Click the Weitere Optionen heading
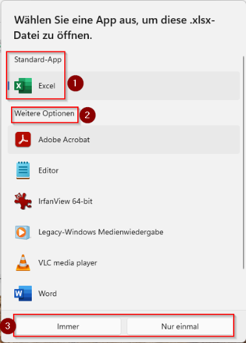This screenshot has width=246, height=343. [x=44, y=114]
